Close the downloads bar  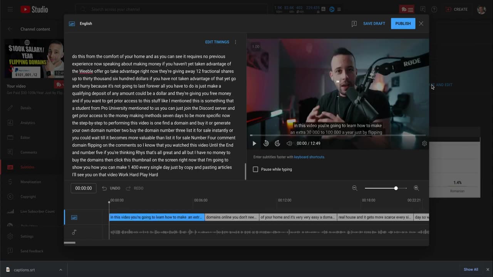click(488, 270)
